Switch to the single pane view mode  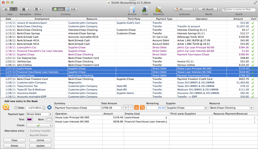click(x=14, y=9)
